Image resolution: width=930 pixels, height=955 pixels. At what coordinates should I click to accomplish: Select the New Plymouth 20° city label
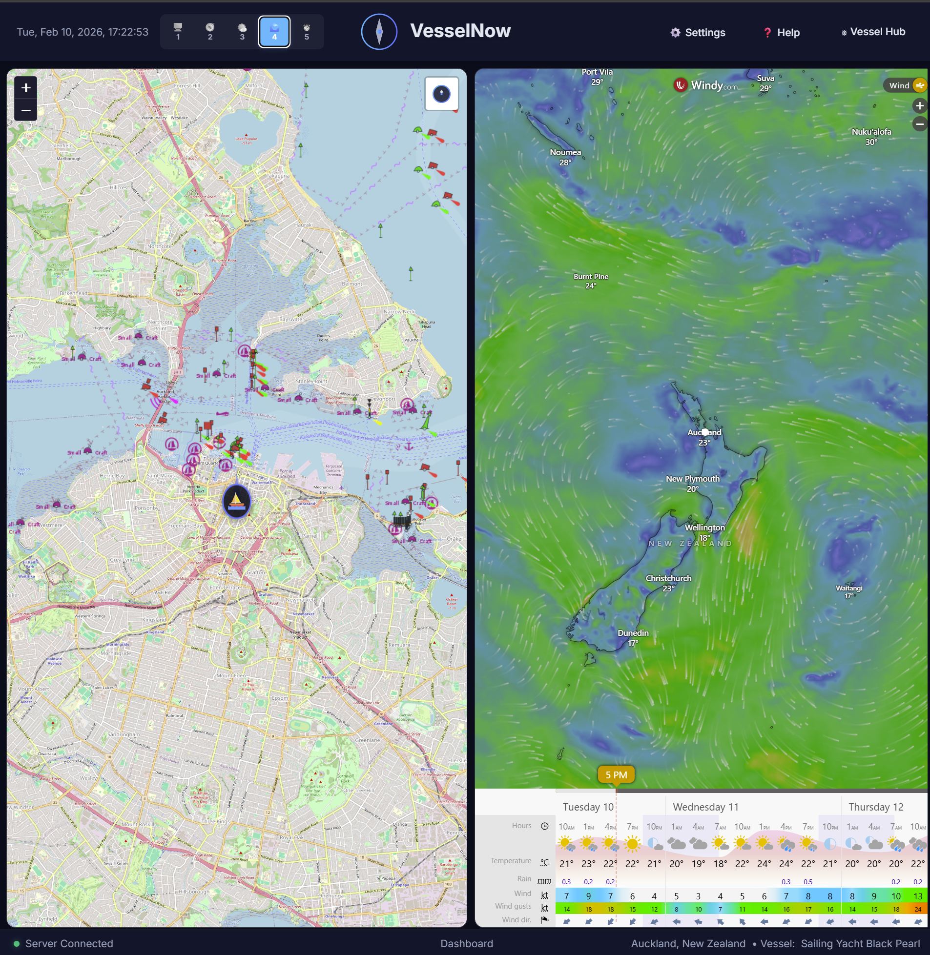693,484
